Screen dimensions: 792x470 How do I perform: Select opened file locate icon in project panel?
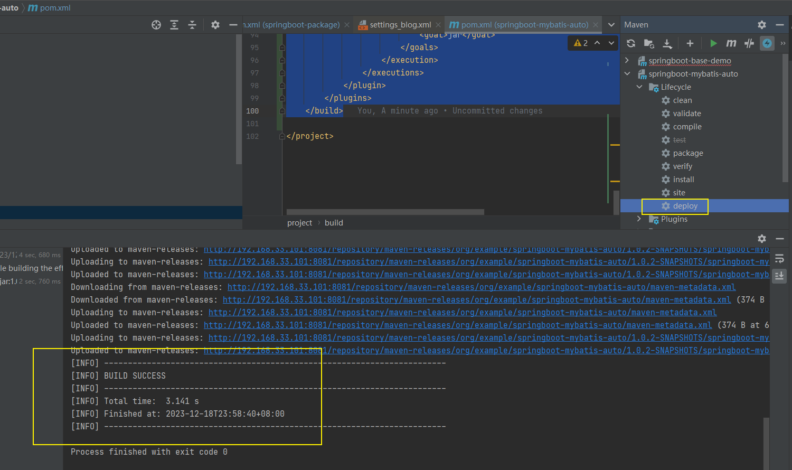[156, 25]
